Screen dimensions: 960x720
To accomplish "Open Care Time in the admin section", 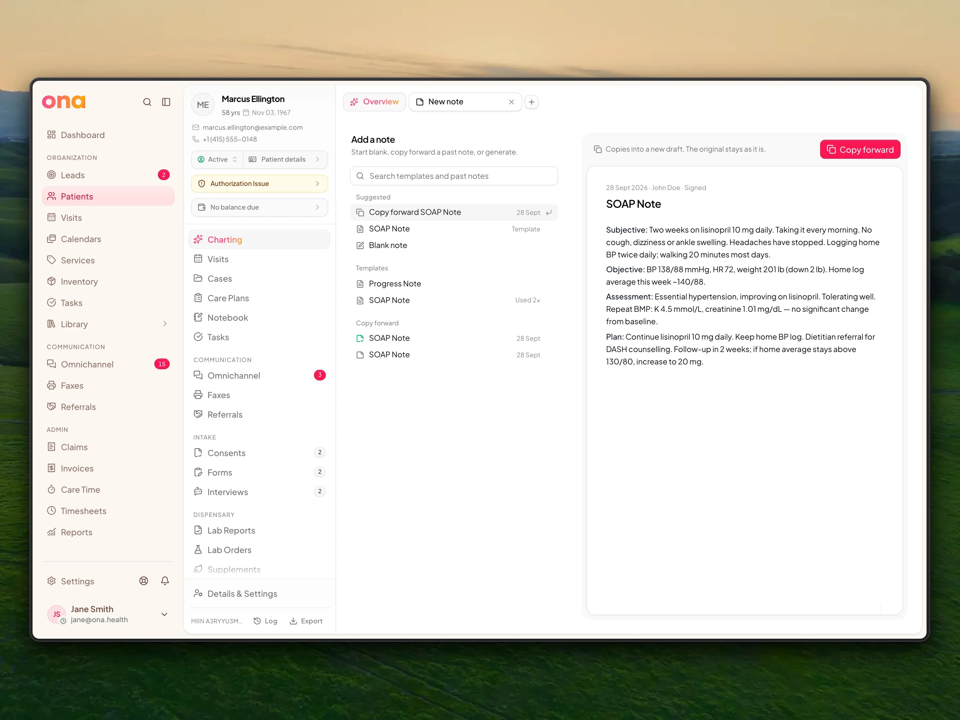I will coord(108,490).
